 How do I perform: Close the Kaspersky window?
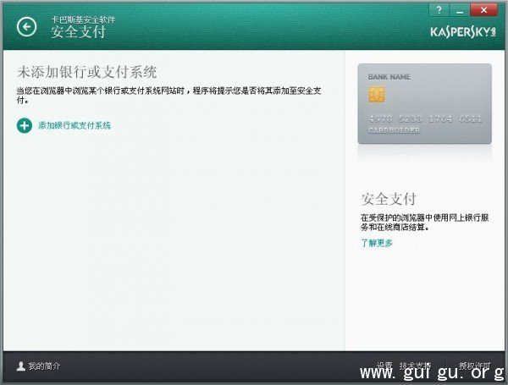point(483,10)
